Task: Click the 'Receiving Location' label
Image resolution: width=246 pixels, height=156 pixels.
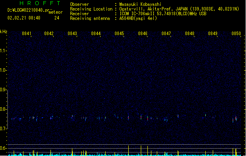Action: 91,9
